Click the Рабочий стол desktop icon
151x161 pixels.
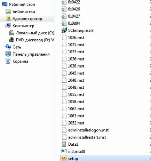click(5, 5)
